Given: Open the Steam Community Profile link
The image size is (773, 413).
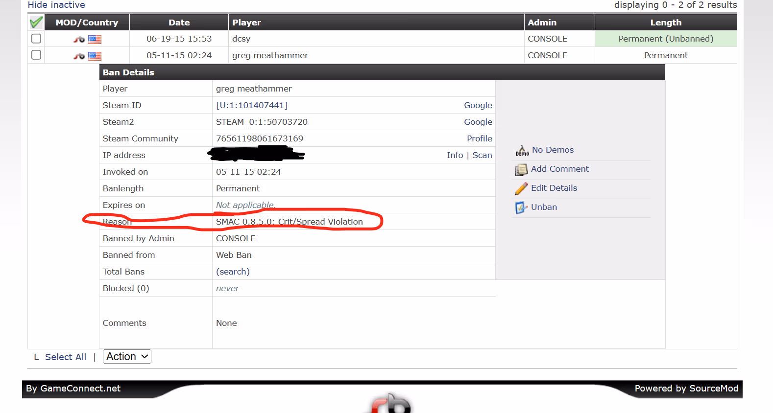Looking at the screenshot, I should point(480,138).
